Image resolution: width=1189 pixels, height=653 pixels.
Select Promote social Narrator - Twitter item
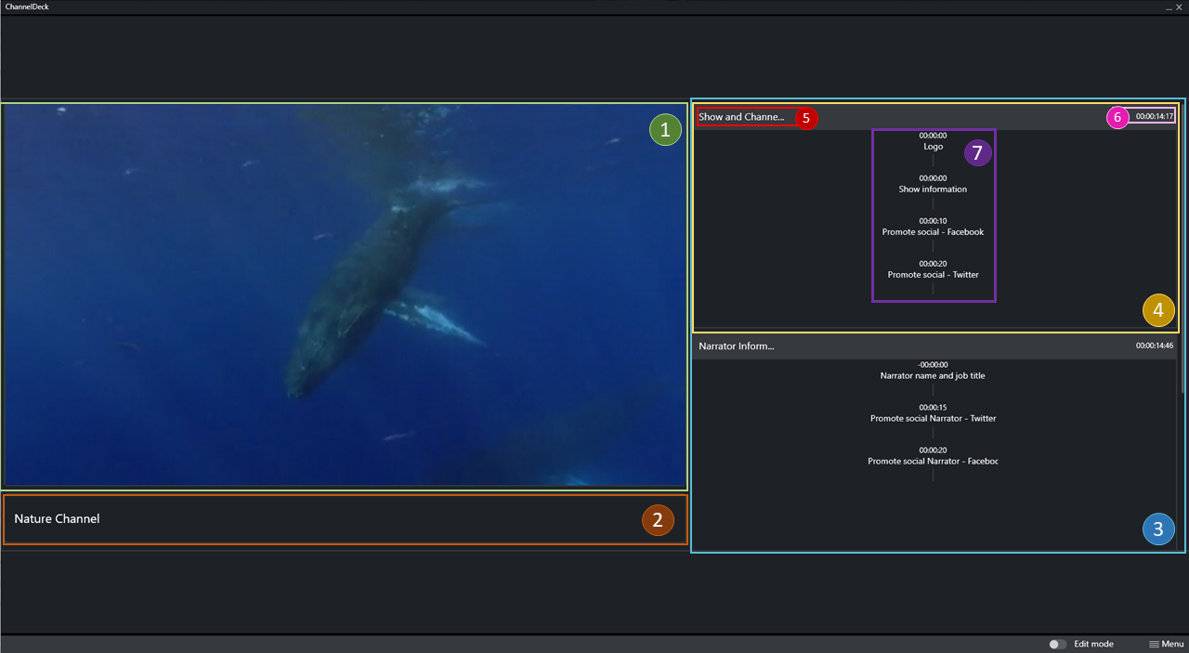(933, 419)
